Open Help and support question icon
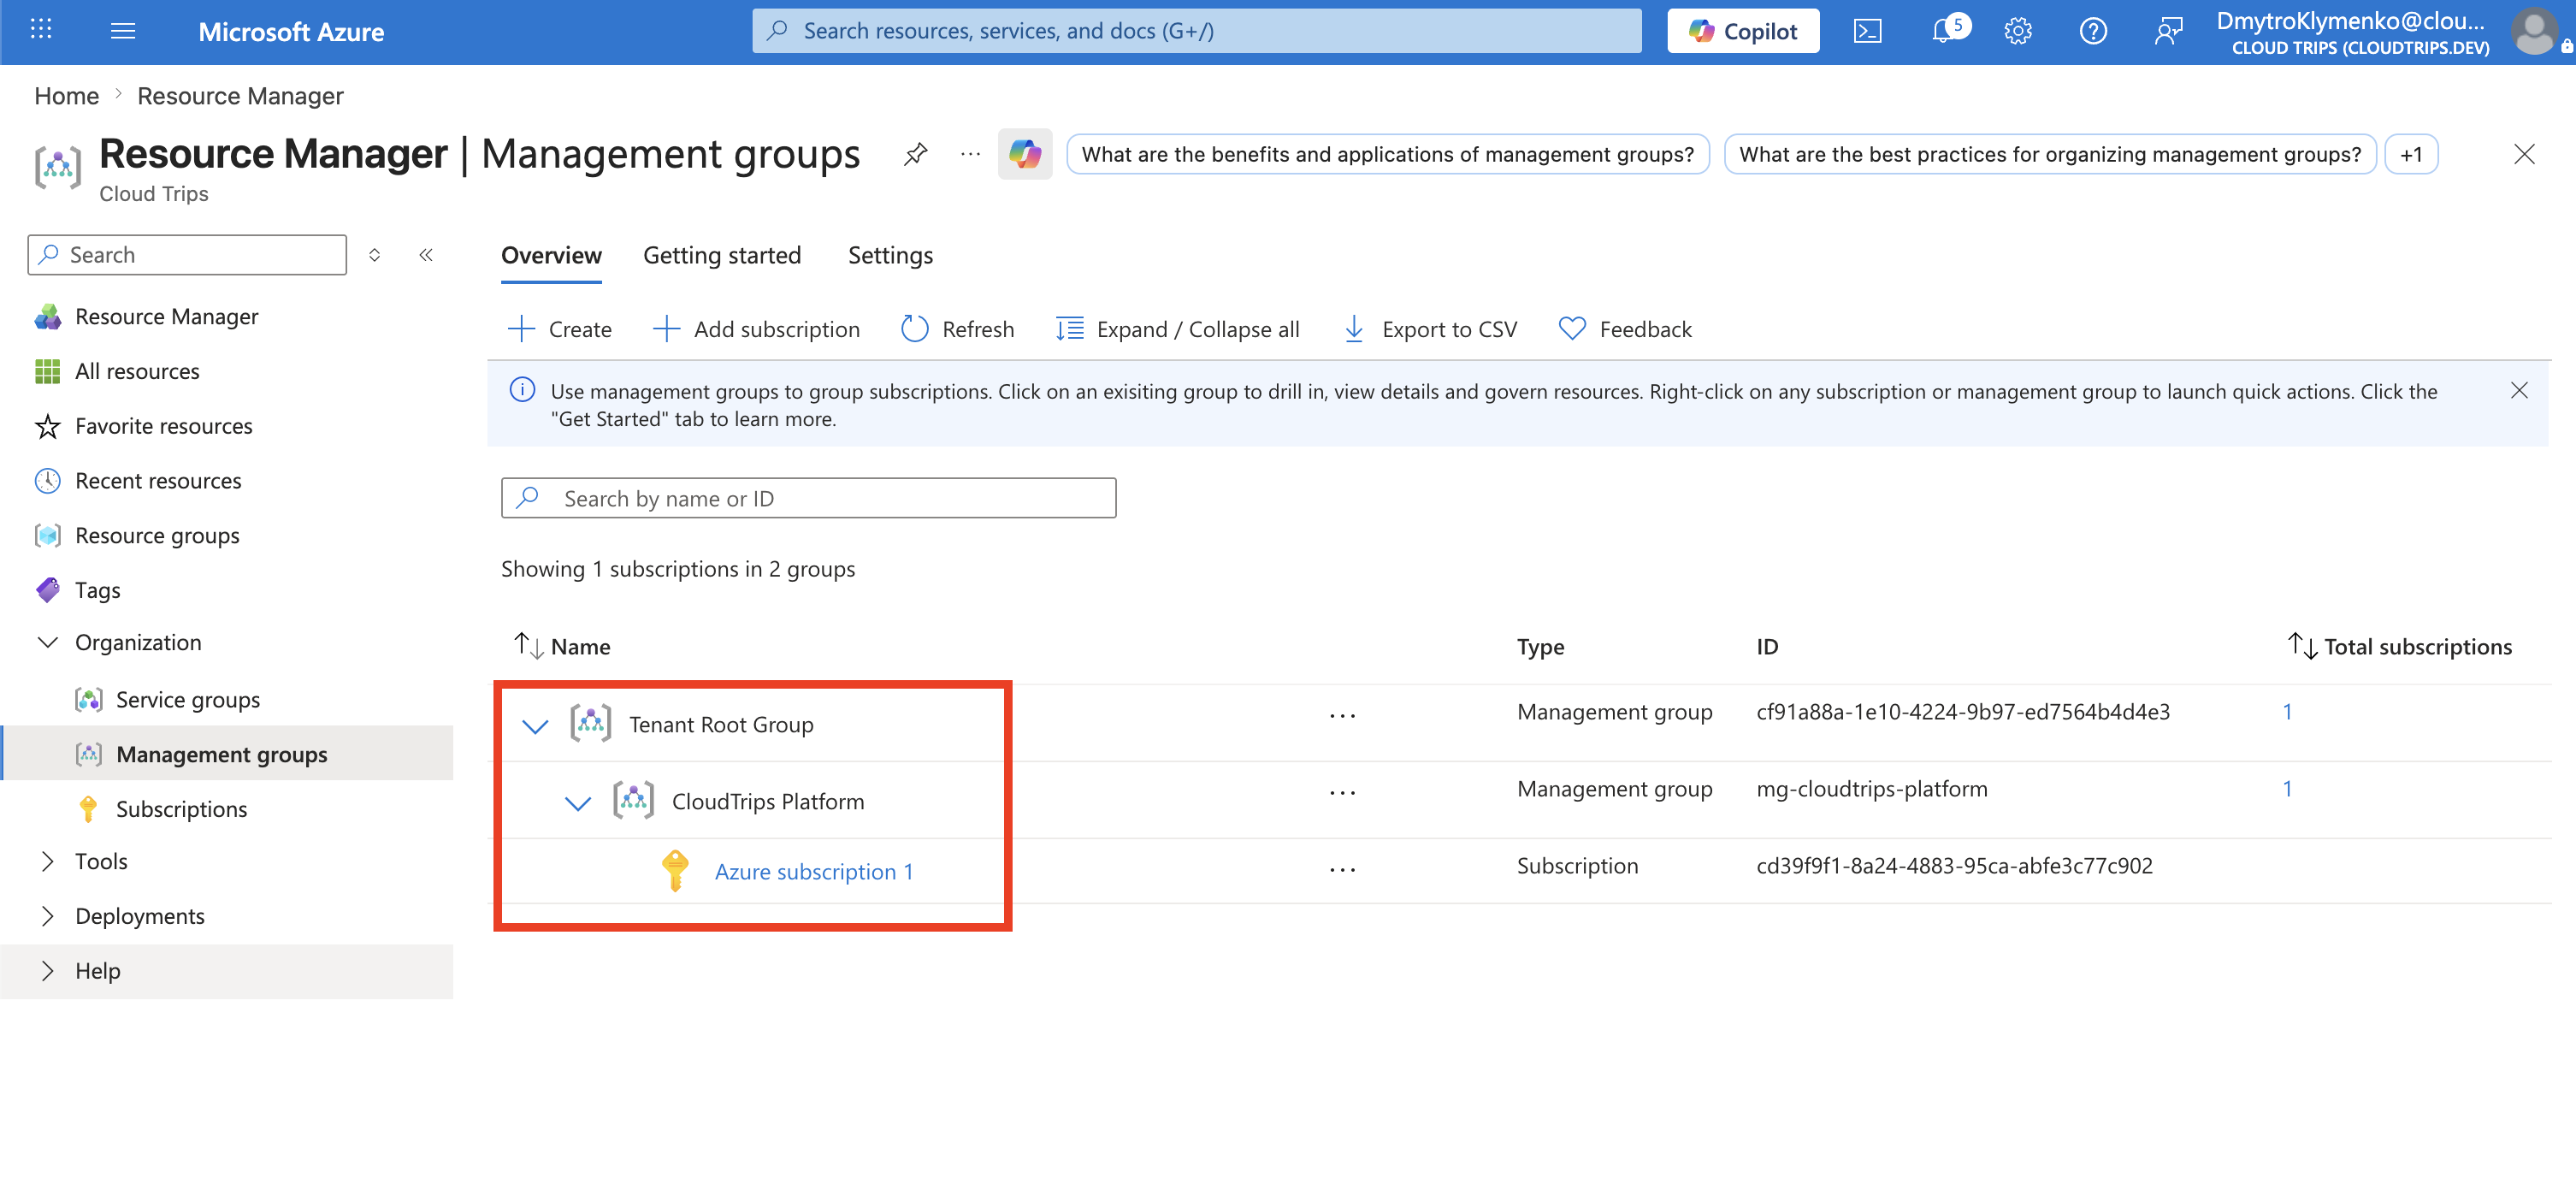2576x1184 pixels. point(2093,31)
